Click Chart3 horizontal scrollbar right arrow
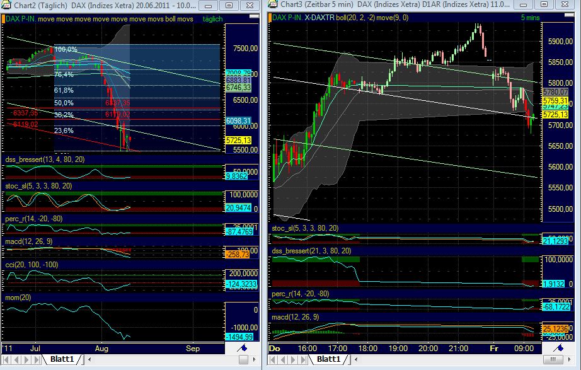This screenshot has width=581, height=370. [x=570, y=359]
